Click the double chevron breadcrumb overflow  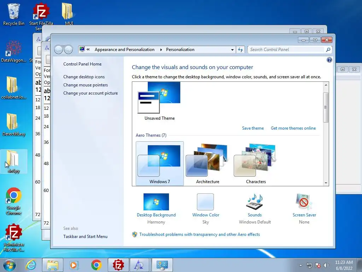tap(88, 49)
